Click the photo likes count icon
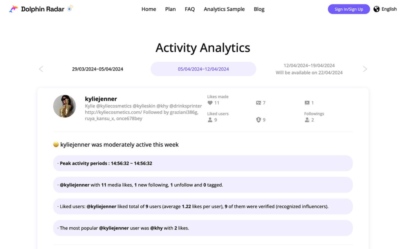 tap(259, 103)
